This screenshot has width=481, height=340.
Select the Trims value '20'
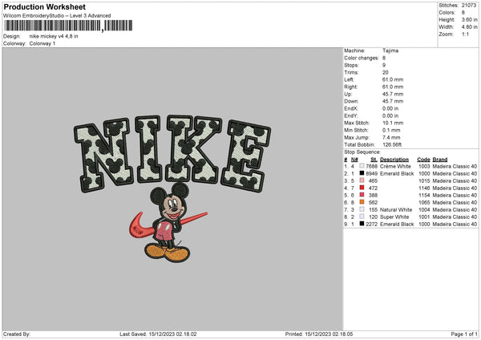coord(386,72)
